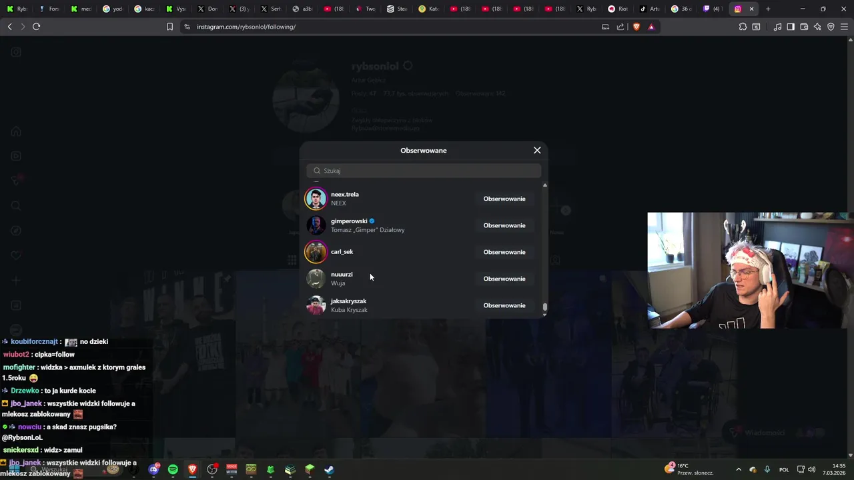Switch to the Vys tab
Viewport: 854px width, 480px height.
(x=175, y=9)
